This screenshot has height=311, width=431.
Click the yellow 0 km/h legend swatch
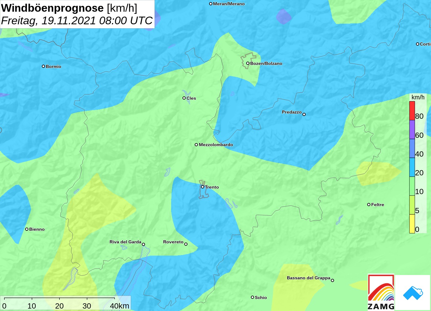412,224
